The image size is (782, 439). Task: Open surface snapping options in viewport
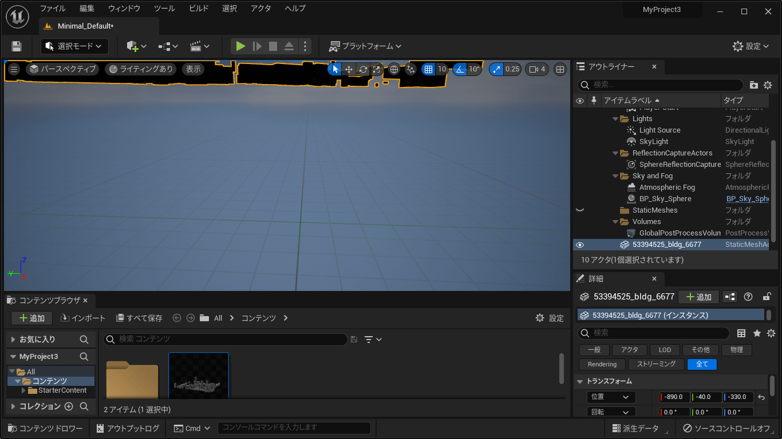coord(410,69)
